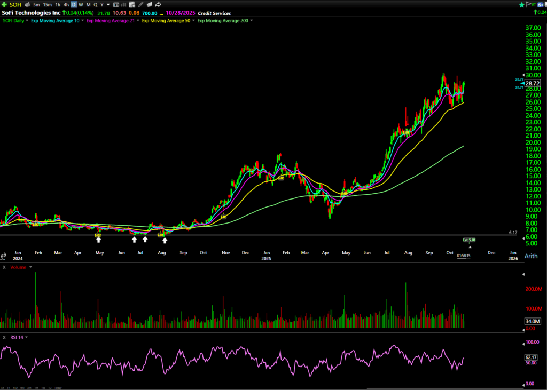Viewport: 547px width, 390px height.
Task: Click the share arrow icon
Action: [158, 4]
